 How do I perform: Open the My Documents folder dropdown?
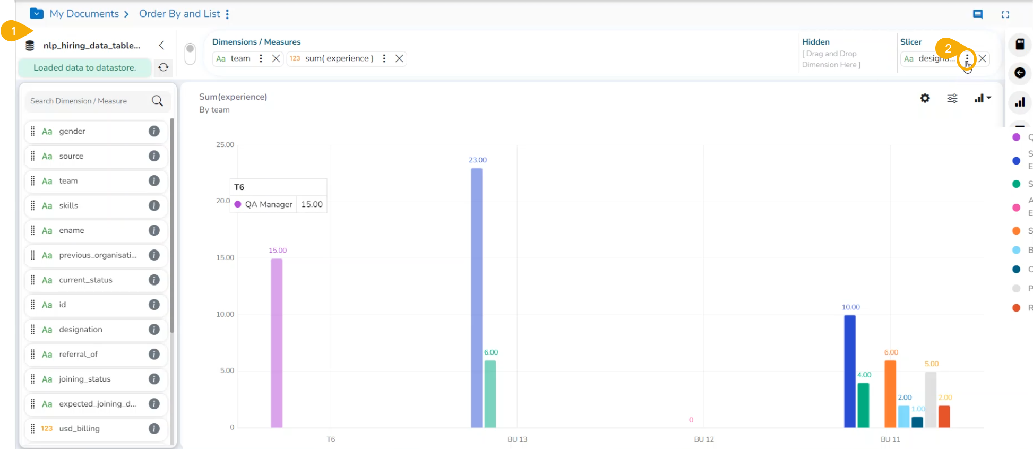(36, 13)
